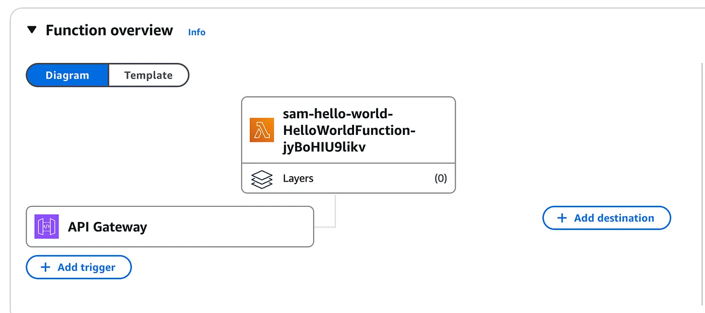705x313 pixels.
Task: Switch to the Diagram view
Action: tap(67, 75)
